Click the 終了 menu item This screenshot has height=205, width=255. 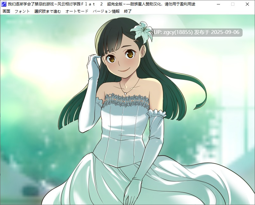tap(128, 11)
